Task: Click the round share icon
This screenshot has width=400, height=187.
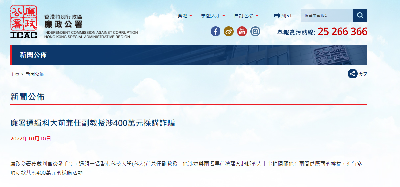Action: 352,74
